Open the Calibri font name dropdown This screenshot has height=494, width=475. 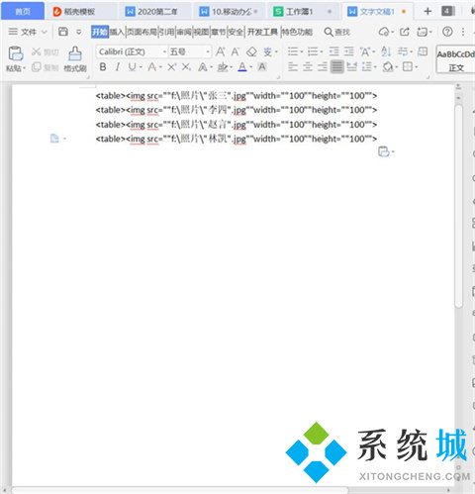[164, 51]
